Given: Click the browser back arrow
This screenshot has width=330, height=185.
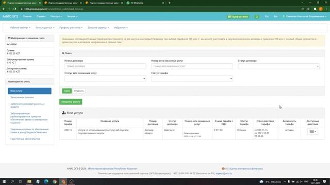Looking at the screenshot, I should click(x=4, y=9).
